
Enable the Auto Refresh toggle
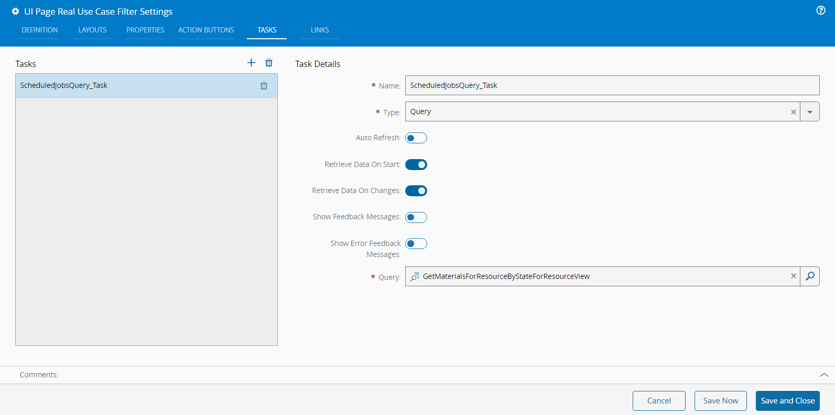pyautogui.click(x=416, y=138)
